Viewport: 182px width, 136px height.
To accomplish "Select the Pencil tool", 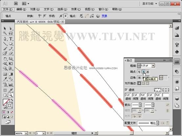I will tap(11, 49).
